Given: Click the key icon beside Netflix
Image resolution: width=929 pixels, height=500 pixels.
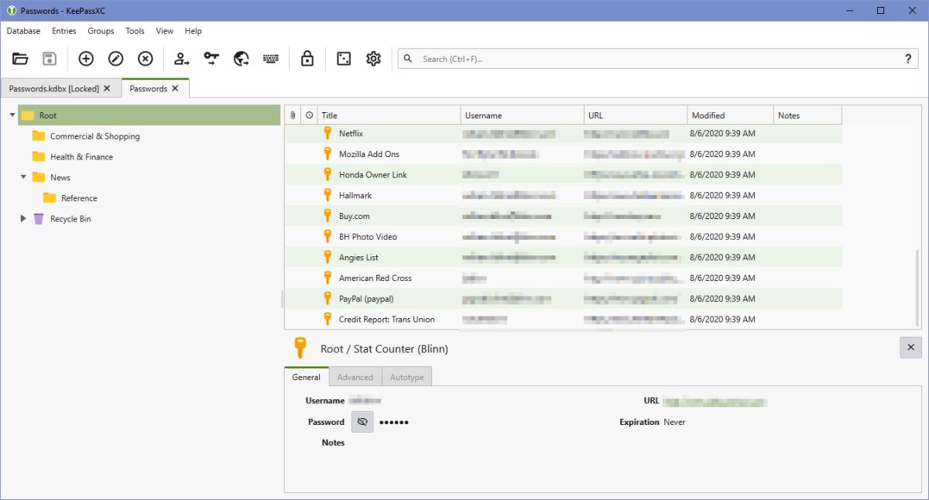Looking at the screenshot, I should pos(327,133).
